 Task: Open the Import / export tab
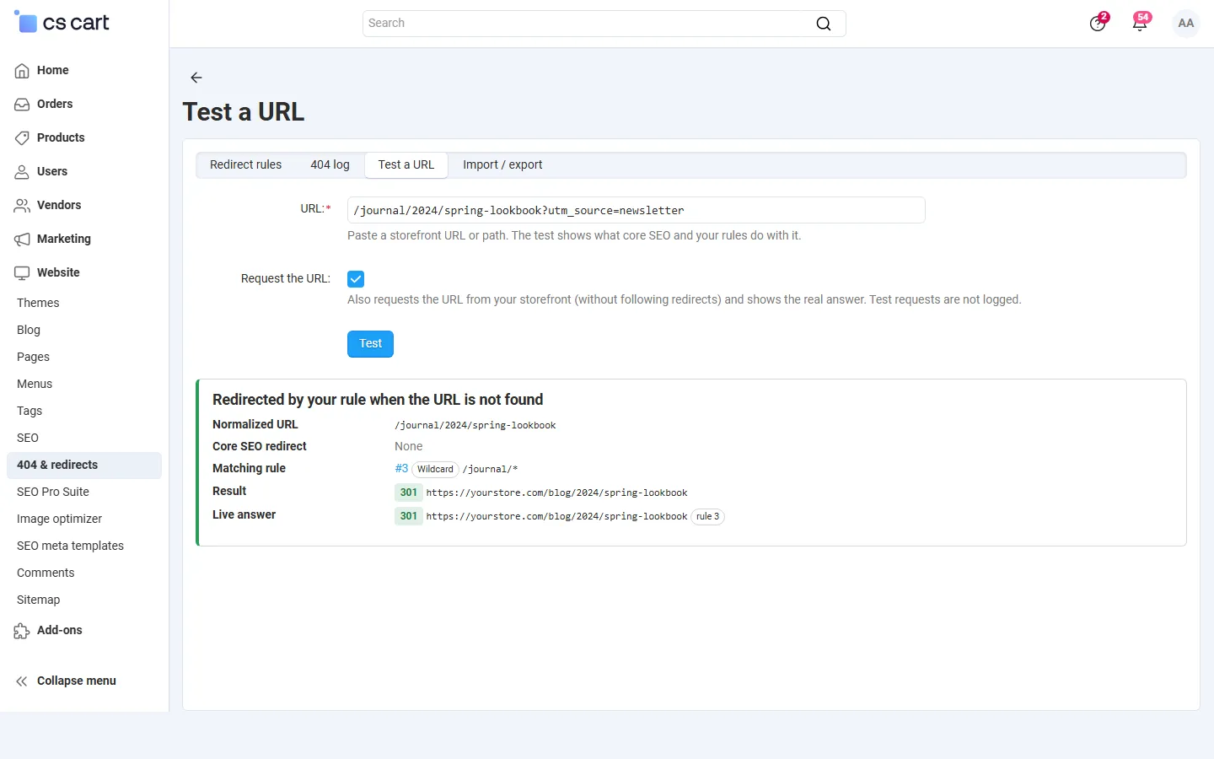click(502, 165)
